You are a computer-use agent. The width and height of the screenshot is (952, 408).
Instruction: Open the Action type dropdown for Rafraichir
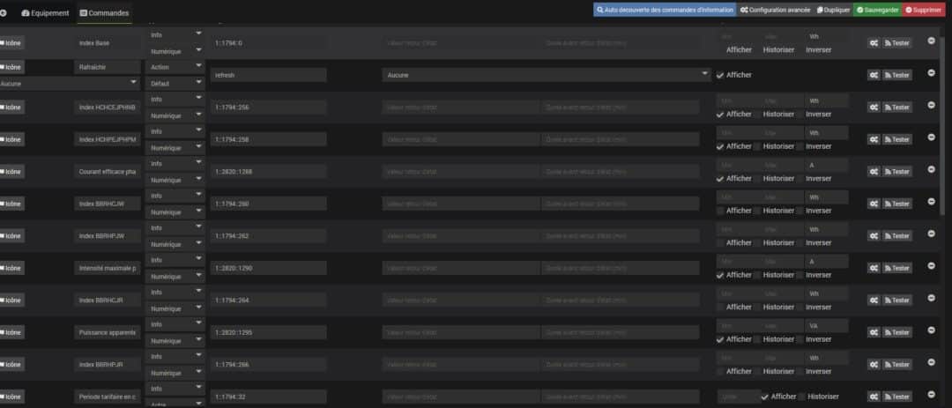click(175, 67)
